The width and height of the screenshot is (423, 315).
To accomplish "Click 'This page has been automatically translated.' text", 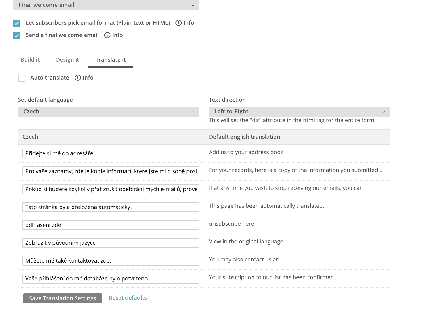I will pyautogui.click(x=267, y=206).
